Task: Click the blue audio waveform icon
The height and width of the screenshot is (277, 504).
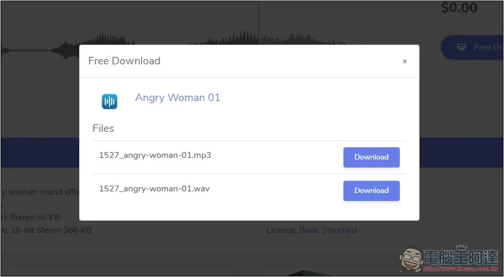Action: point(110,102)
